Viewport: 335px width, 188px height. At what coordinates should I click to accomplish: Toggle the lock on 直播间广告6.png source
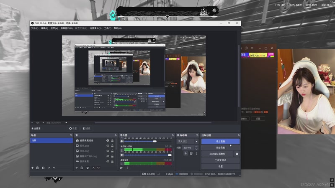pos(112,156)
